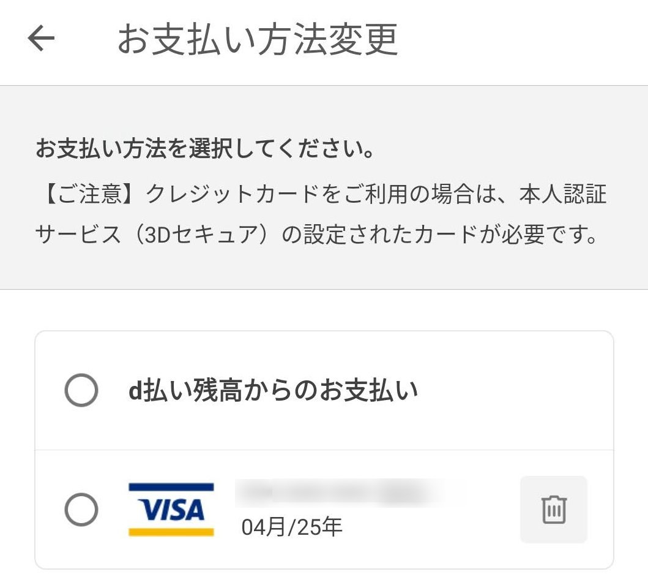The image size is (648, 585).
Task: Tap the VISA card logo
Action: click(171, 509)
